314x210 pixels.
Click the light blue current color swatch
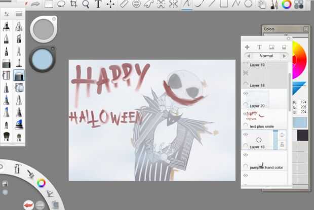click(300, 122)
